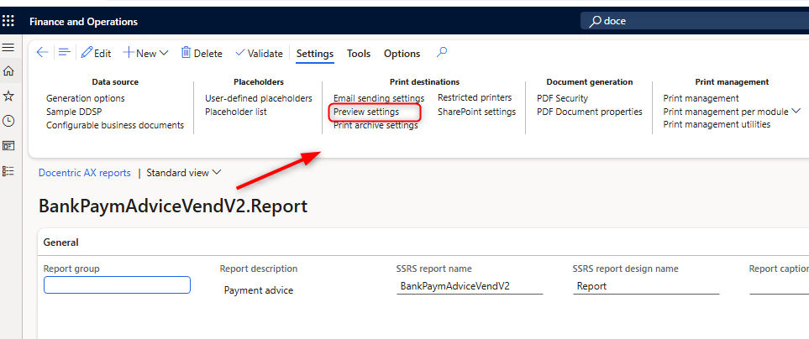Go to Home in sidebar

[x=8, y=71]
